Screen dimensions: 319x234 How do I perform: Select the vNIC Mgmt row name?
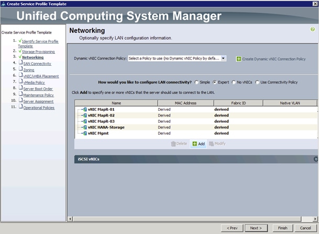[98, 133]
